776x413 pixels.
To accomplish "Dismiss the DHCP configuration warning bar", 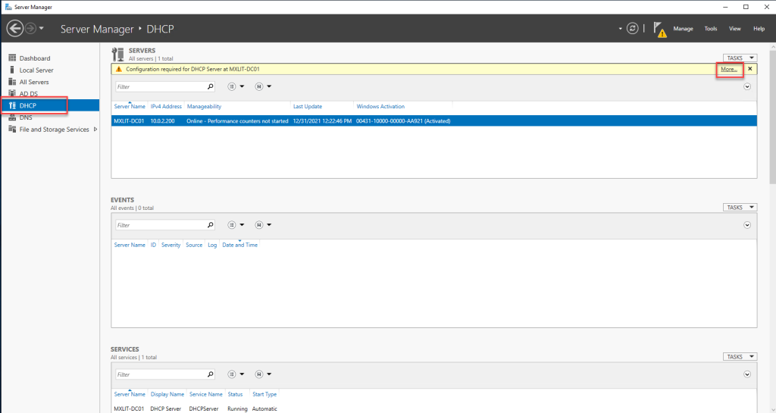I will pos(750,69).
